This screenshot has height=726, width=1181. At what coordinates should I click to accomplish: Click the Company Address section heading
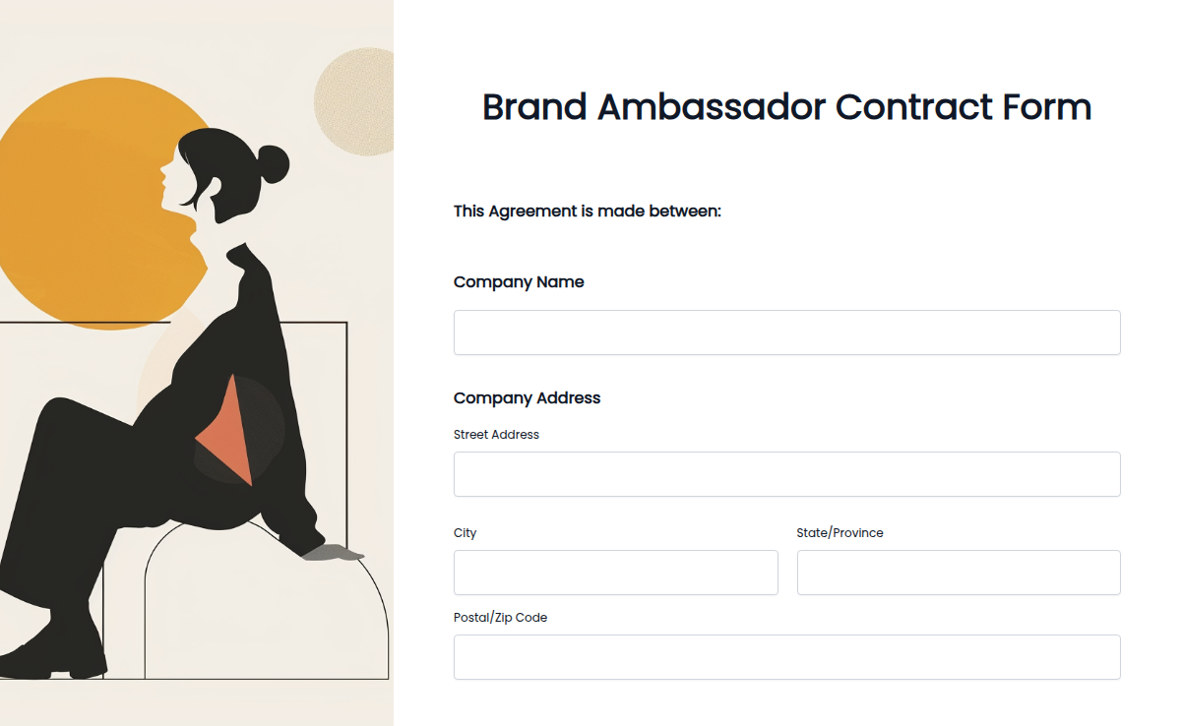[x=527, y=397]
